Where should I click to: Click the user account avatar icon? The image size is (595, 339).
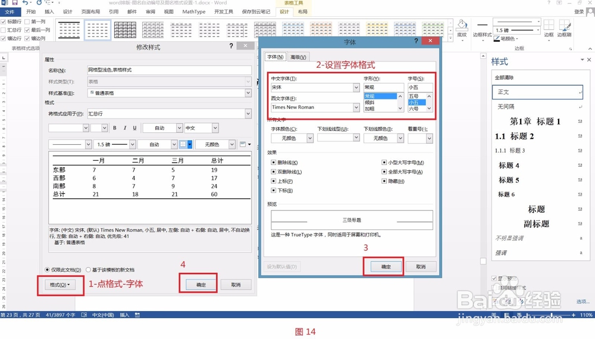(x=590, y=12)
